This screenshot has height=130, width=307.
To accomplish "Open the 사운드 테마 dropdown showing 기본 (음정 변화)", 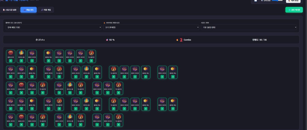I will (x=249, y=27).
